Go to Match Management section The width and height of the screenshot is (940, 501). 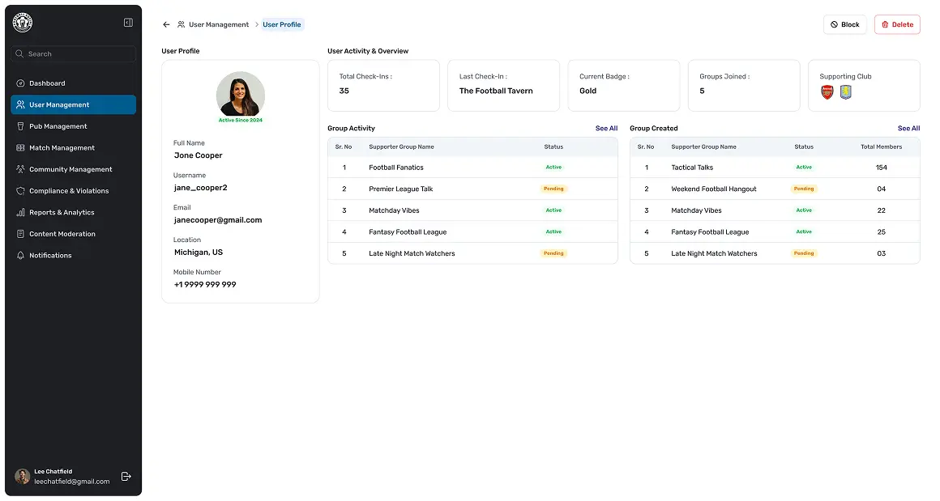point(62,148)
